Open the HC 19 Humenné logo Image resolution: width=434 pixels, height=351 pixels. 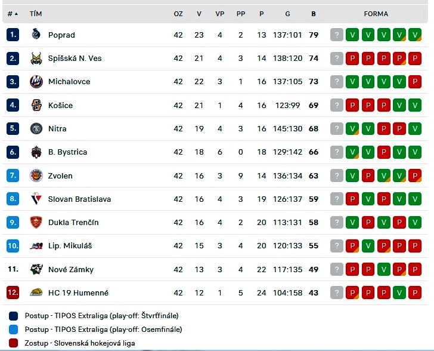coord(36,292)
